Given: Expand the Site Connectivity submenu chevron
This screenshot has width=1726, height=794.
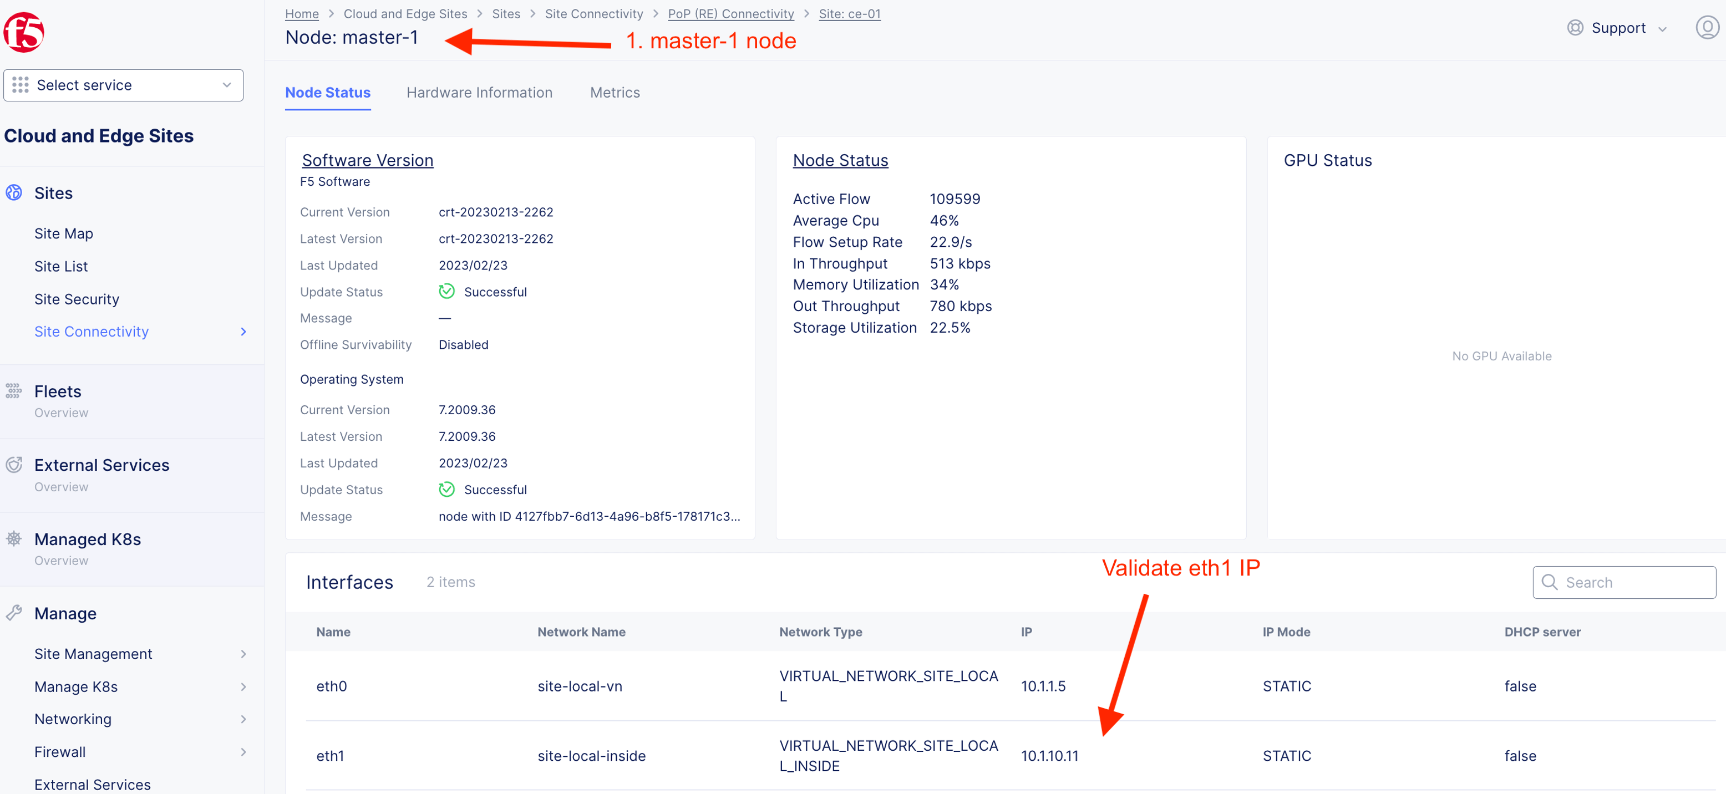Looking at the screenshot, I should click(243, 332).
